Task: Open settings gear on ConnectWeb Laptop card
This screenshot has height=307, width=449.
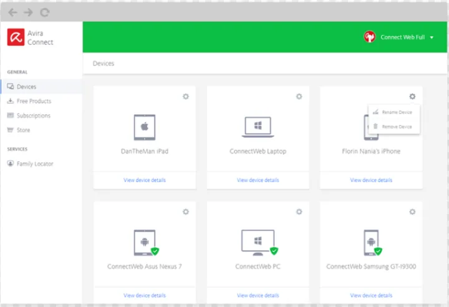Action: (299, 97)
